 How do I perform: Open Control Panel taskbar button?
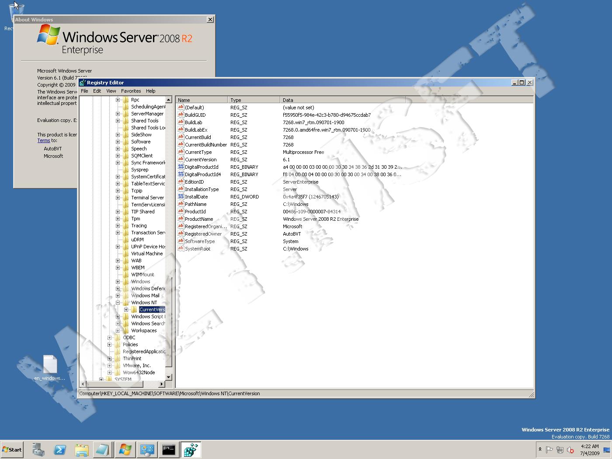coord(147,449)
